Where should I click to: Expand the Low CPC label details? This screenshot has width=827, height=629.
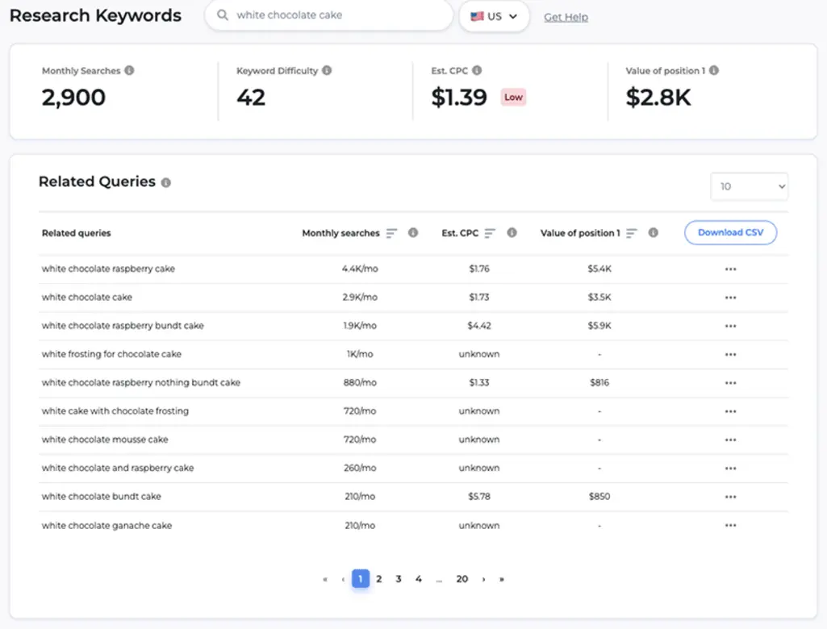click(x=515, y=96)
